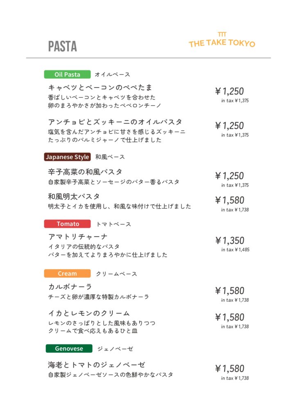Image resolution: width=297 pixels, height=419 pixels.
Task: Select the green Oil Pasta badge
Action: tap(67, 74)
